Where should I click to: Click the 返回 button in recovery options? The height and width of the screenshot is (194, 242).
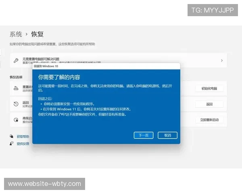(x=209, y=104)
